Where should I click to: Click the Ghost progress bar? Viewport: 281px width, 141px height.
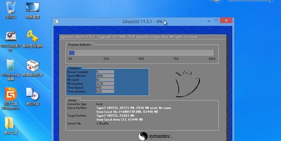(141, 53)
